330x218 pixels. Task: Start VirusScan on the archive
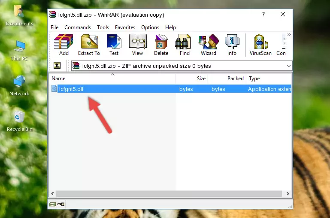260,45
